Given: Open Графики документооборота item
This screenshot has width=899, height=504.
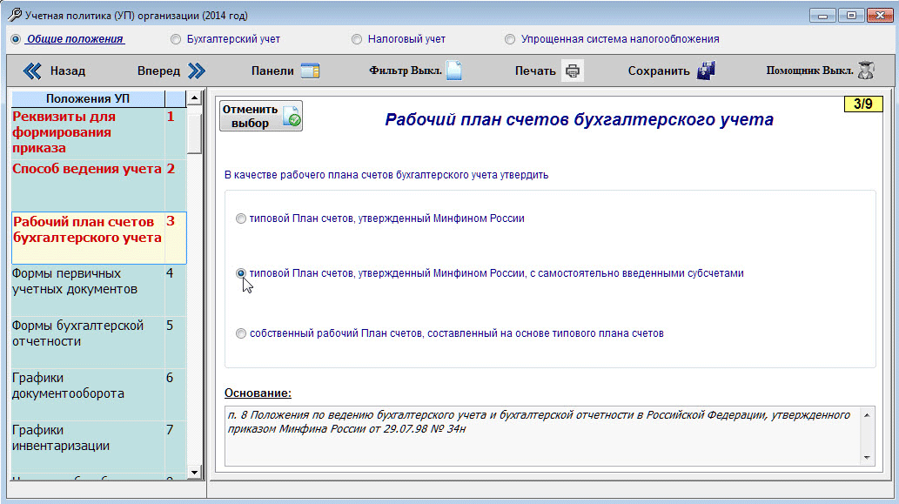Looking at the screenshot, I should point(98,394).
